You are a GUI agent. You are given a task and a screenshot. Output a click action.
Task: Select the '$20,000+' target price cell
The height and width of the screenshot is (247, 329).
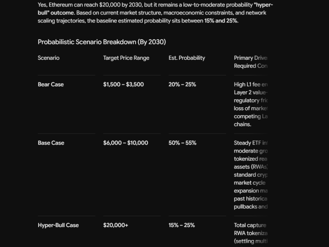[115, 225]
